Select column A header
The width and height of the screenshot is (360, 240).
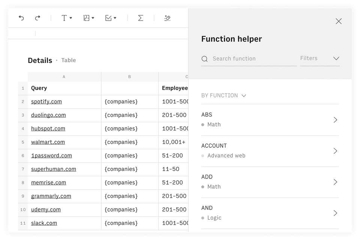(64, 77)
